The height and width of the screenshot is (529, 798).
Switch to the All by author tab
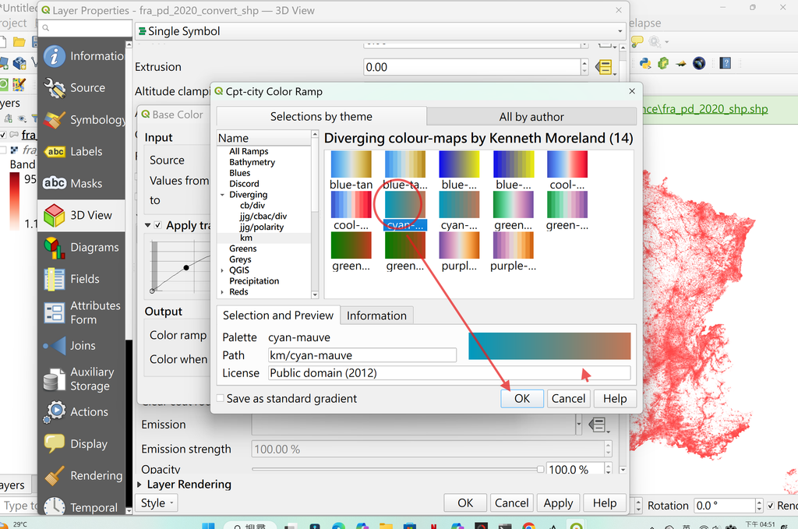pyautogui.click(x=531, y=117)
